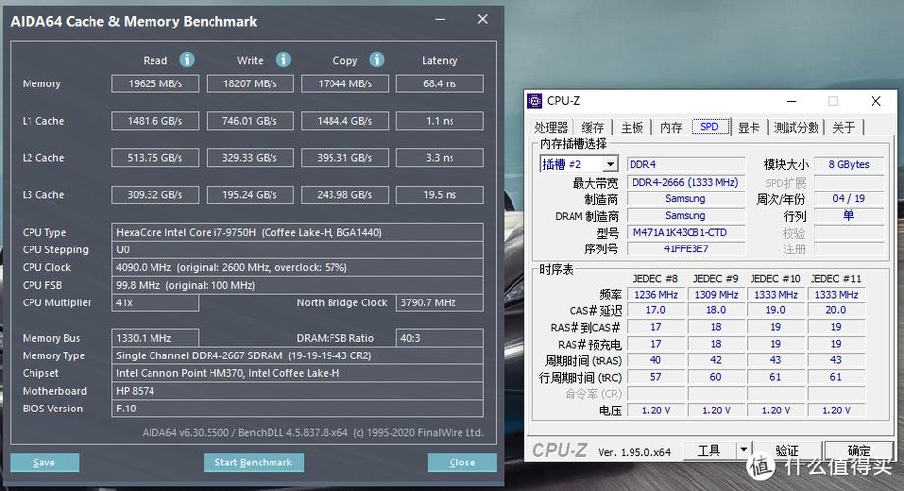This screenshot has height=491, width=904.
Task: Click the Read info icon in AIDA64
Action: 187,59
